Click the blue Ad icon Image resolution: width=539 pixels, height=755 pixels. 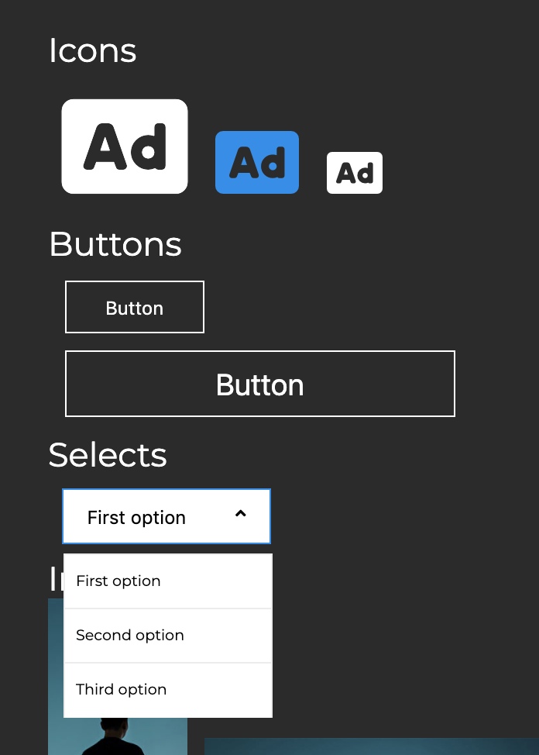click(x=257, y=162)
